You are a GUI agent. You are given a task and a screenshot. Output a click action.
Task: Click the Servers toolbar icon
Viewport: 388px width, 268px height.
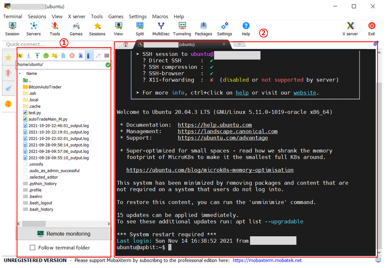[x=33, y=29]
